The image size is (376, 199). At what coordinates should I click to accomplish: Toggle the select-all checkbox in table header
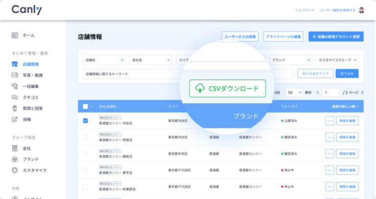(86, 106)
